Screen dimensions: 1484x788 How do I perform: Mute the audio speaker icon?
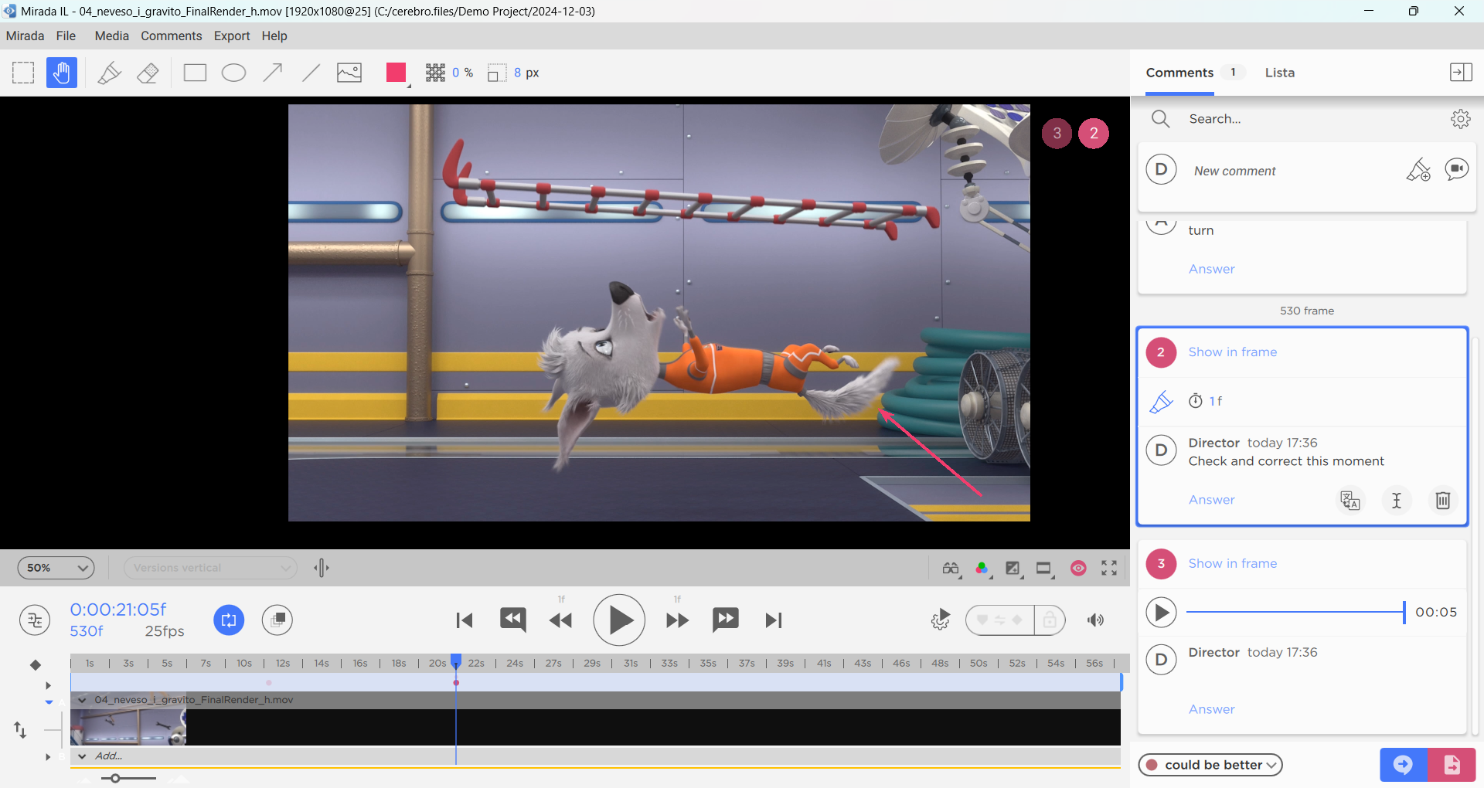[1095, 620]
